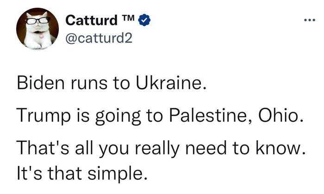Viewport: 324px width, 194px height.
Task: Open Catturd's cat profile picture
Action: tap(38, 29)
